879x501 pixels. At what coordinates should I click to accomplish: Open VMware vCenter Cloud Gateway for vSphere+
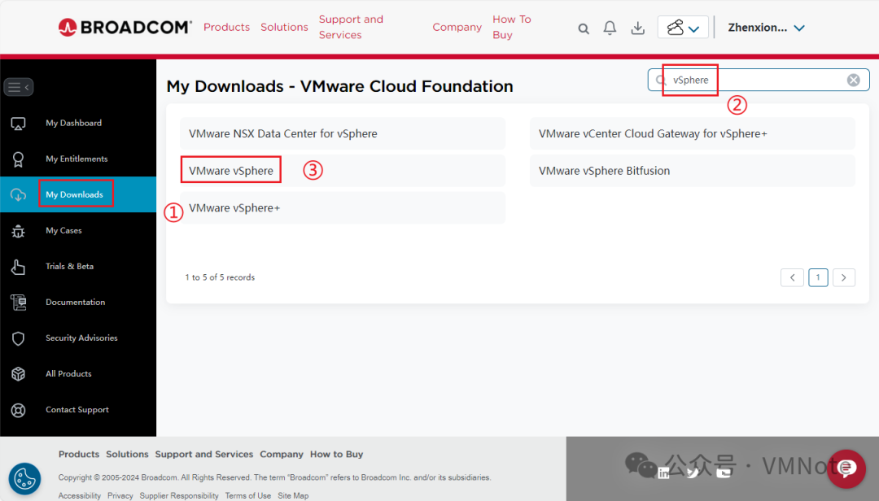693,133
